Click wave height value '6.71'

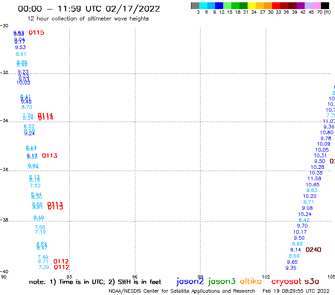coord(43,261)
